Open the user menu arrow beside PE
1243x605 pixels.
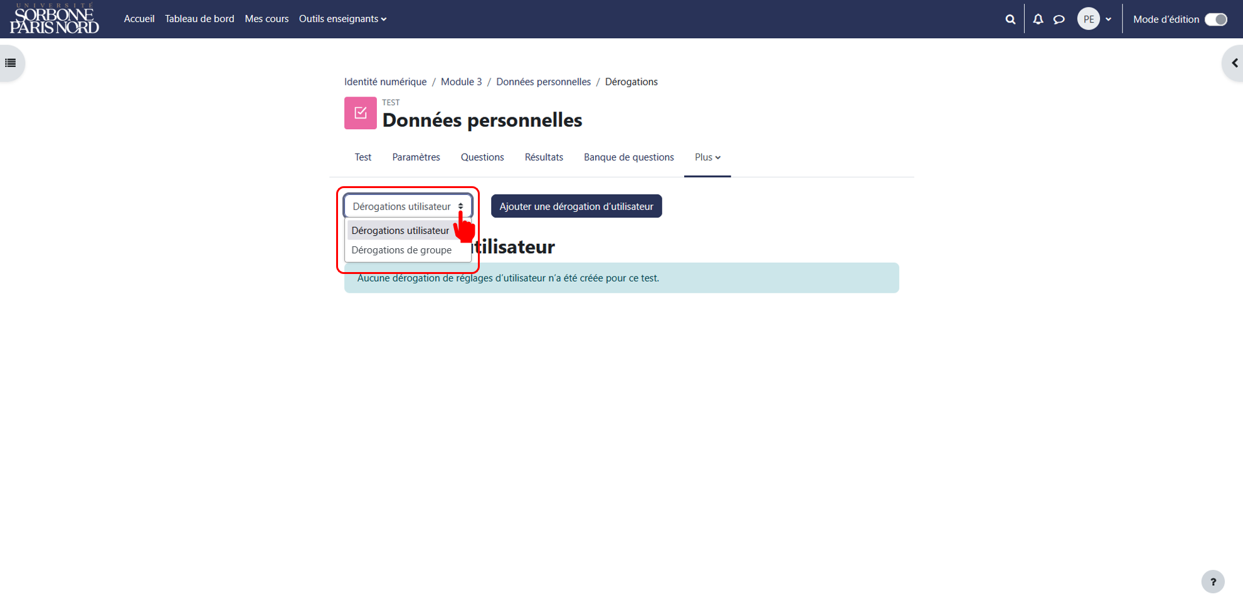click(1108, 19)
